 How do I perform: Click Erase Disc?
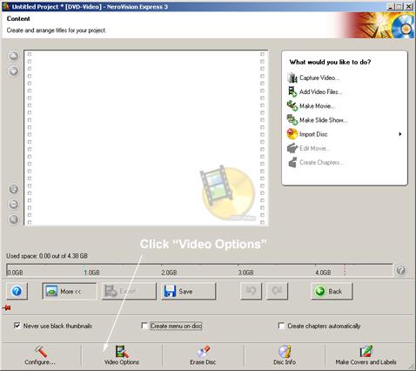point(203,355)
